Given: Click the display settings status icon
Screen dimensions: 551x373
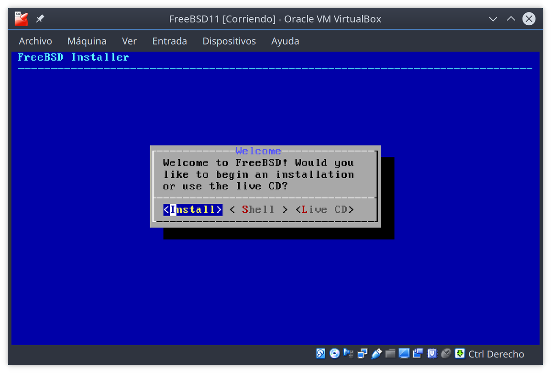Looking at the screenshot, I should [404, 353].
